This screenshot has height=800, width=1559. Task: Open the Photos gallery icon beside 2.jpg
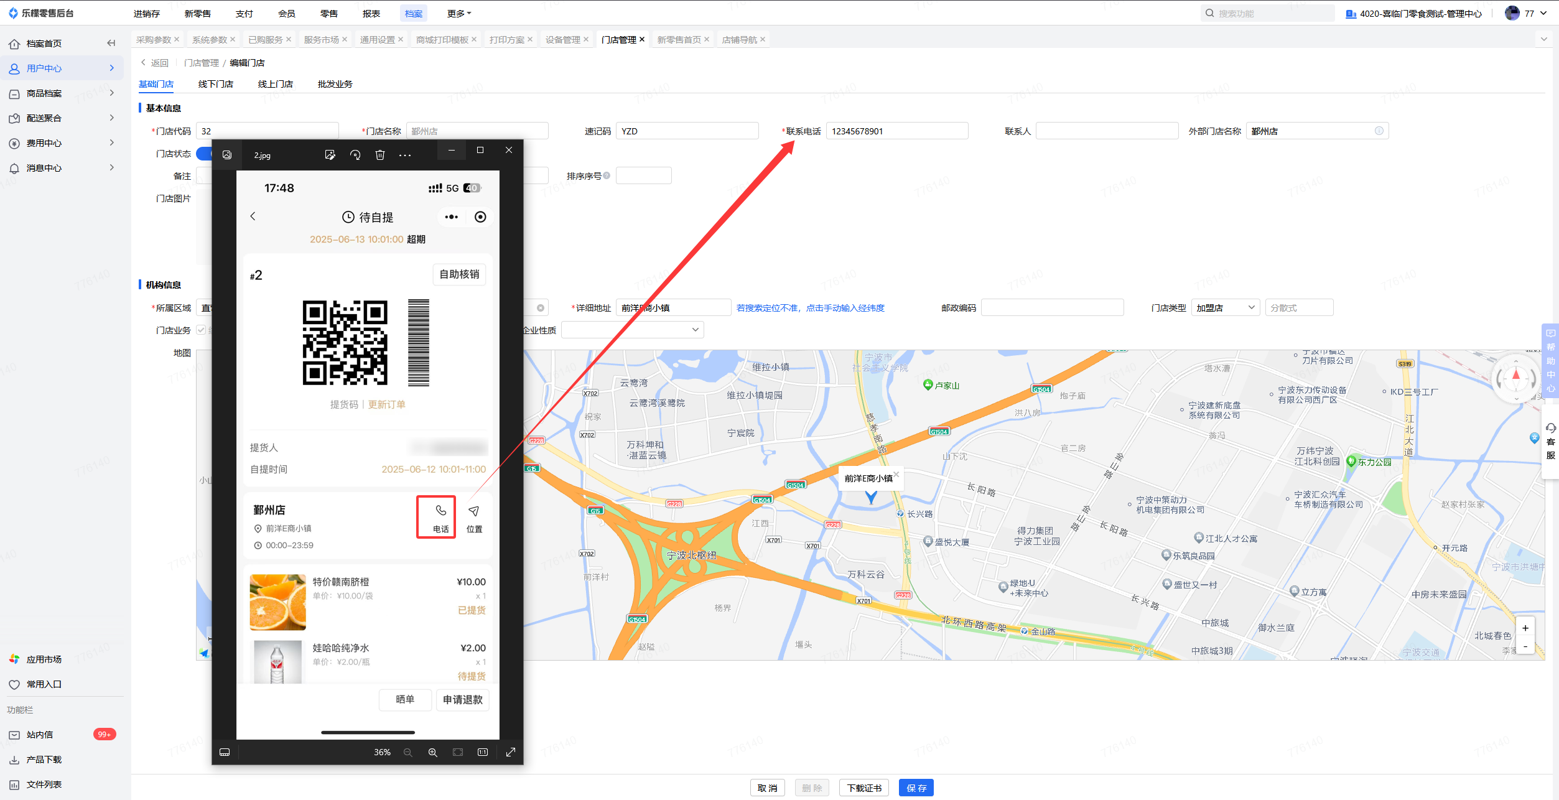coord(227,155)
